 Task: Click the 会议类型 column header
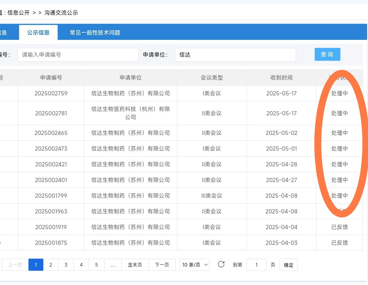212,78
